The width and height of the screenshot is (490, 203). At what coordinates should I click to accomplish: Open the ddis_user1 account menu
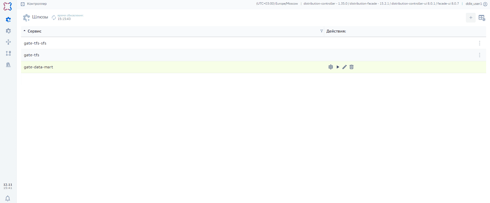coord(476,4)
